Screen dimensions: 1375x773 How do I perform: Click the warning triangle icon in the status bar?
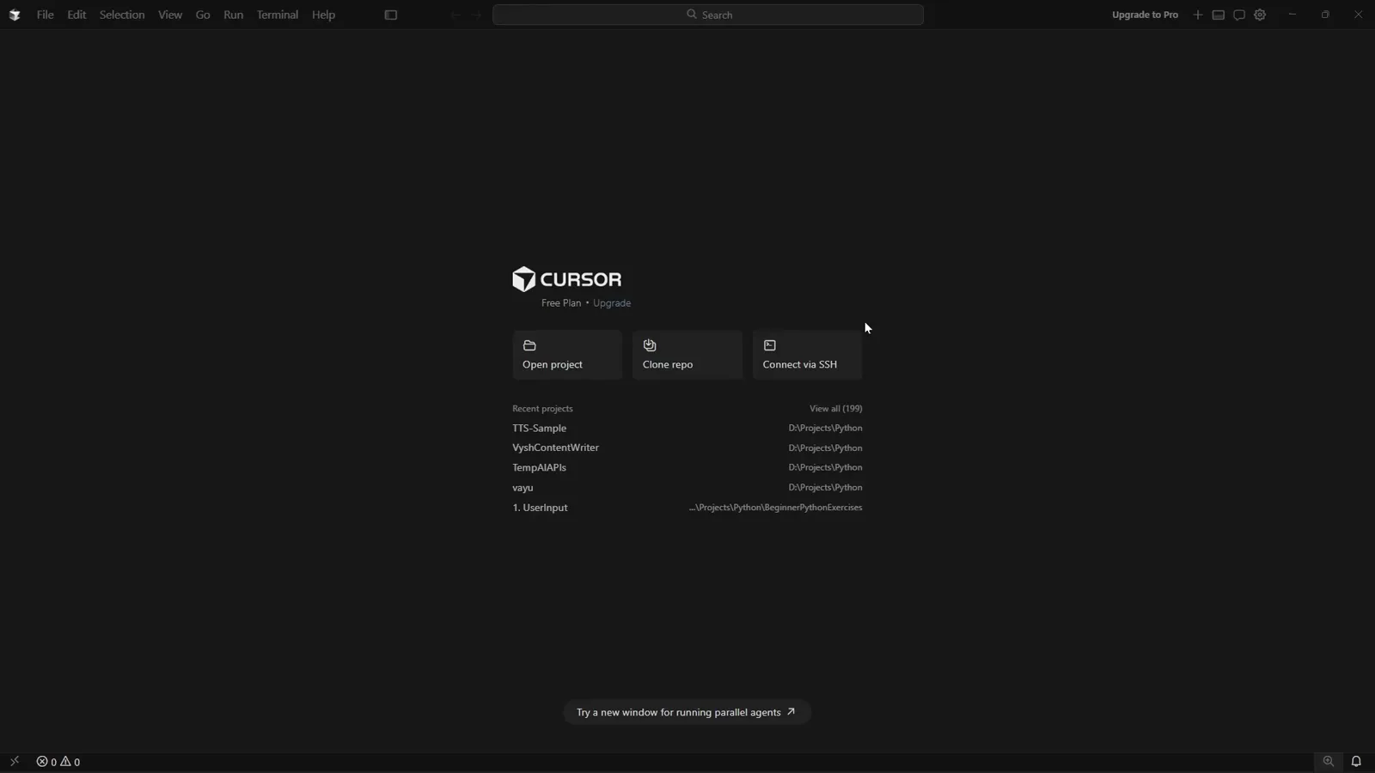pos(65,762)
